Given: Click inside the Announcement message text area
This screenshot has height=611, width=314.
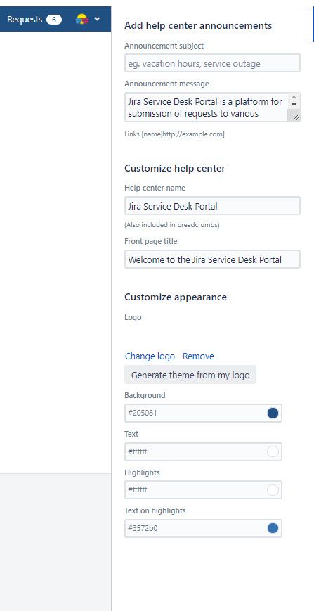Looking at the screenshot, I should coord(207,108).
